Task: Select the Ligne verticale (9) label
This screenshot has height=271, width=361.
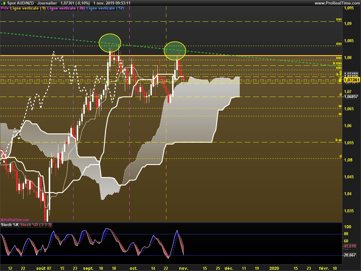Action: [28, 8]
